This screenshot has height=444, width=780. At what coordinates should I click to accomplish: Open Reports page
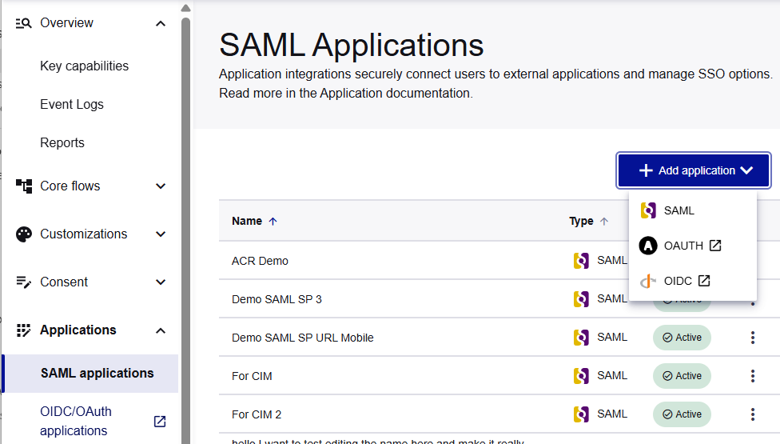62,142
